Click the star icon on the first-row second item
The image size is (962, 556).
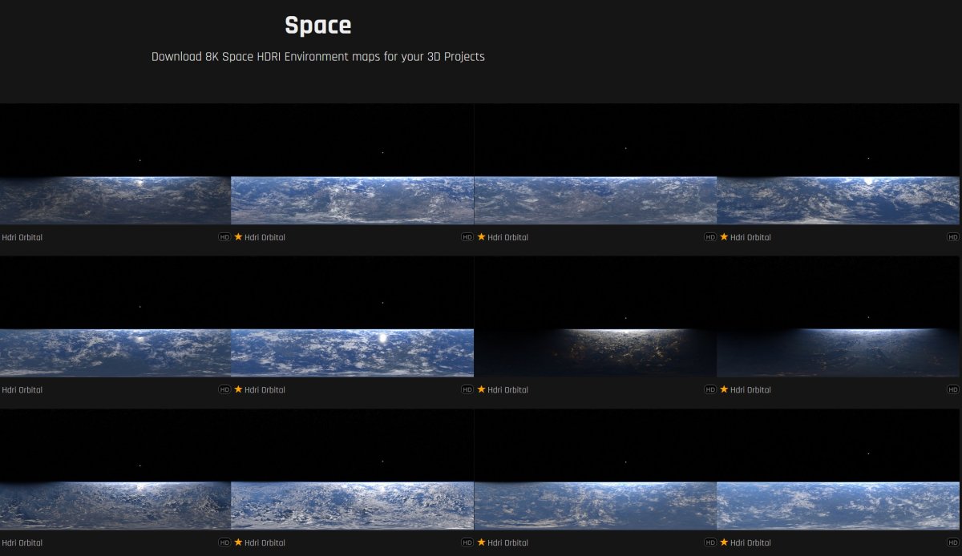click(238, 237)
